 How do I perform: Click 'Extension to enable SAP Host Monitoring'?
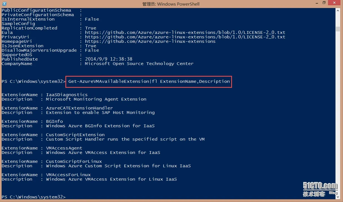100,113
